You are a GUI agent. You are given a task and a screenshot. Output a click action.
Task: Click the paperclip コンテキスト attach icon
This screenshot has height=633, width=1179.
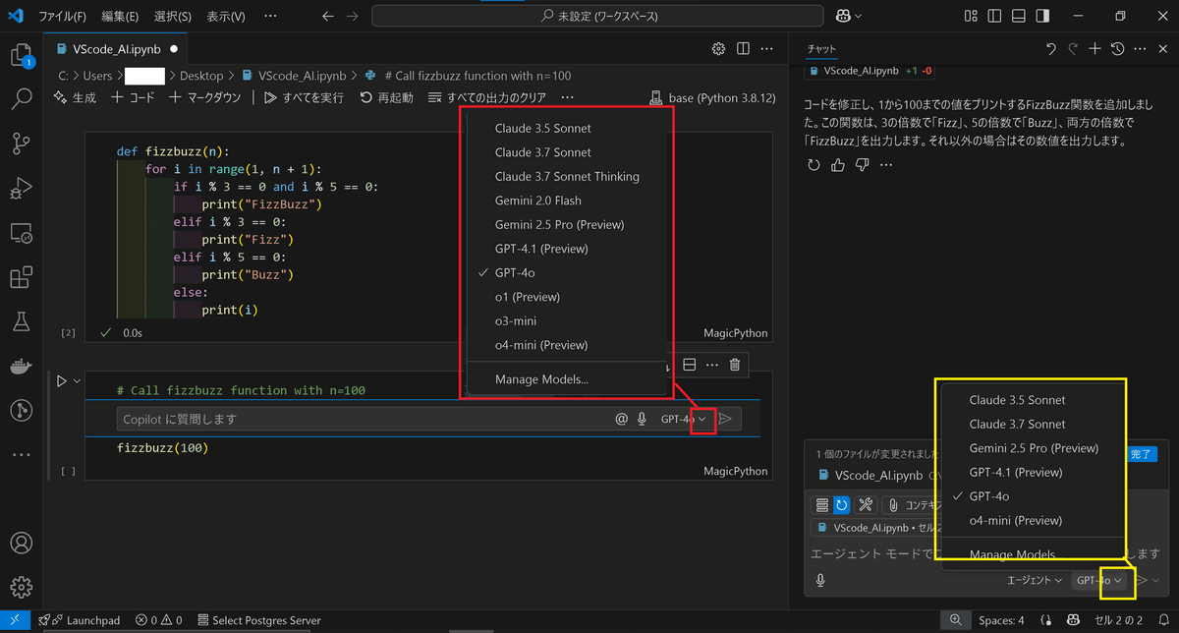892,504
